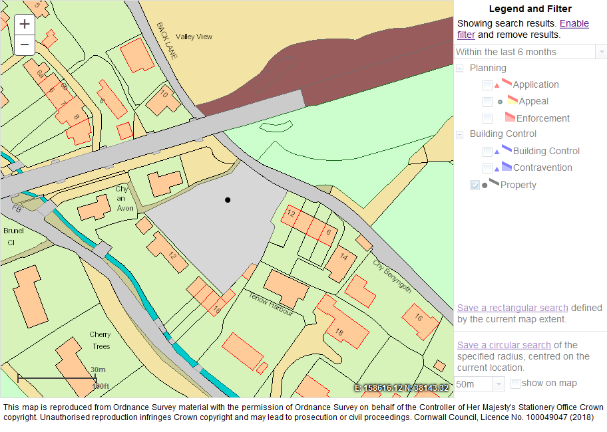Collapse the Planning group
This screenshot has height=432, width=607.
click(x=460, y=68)
